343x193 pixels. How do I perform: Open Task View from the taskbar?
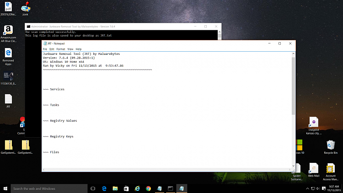pyautogui.click(x=93, y=188)
